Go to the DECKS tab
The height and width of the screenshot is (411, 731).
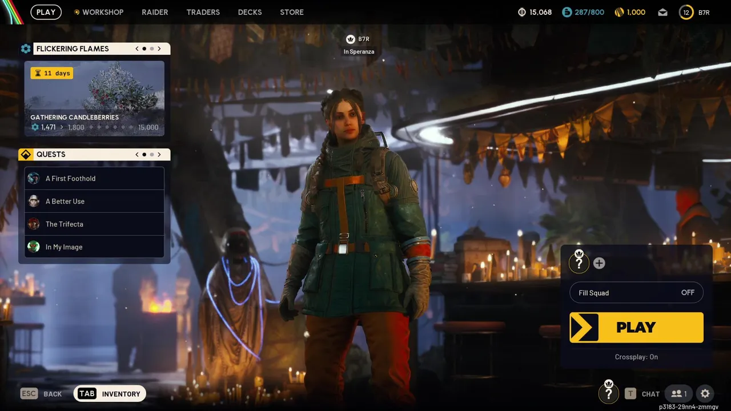[x=250, y=12]
